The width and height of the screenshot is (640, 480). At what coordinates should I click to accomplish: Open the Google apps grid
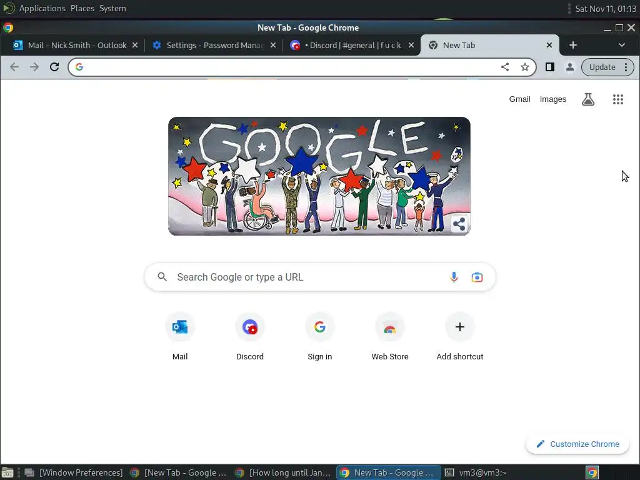[x=618, y=99]
